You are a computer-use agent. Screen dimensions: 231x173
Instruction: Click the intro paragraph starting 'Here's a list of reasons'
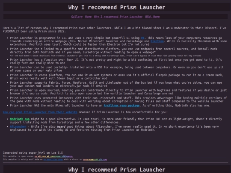pyautogui.click(x=114, y=29)
